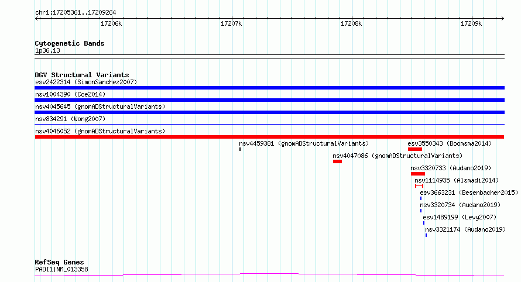Click the 17208k ruler label
Image resolution: width=521 pixels, height=282 pixels.
click(351, 23)
